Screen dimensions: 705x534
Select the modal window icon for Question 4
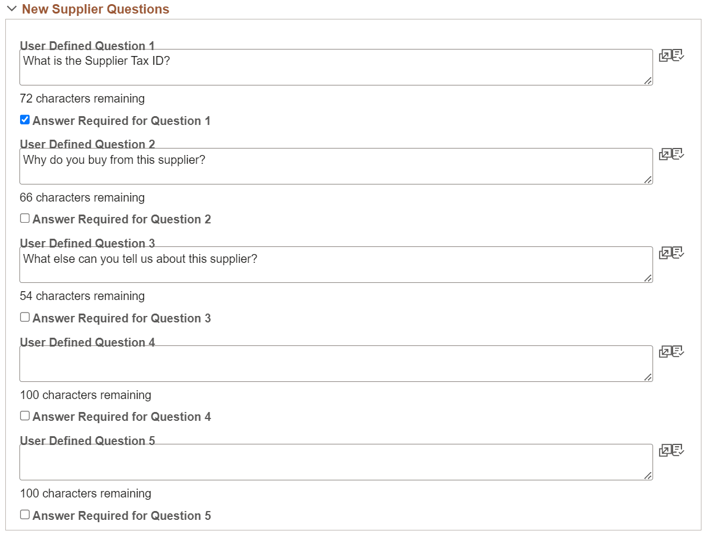click(665, 351)
